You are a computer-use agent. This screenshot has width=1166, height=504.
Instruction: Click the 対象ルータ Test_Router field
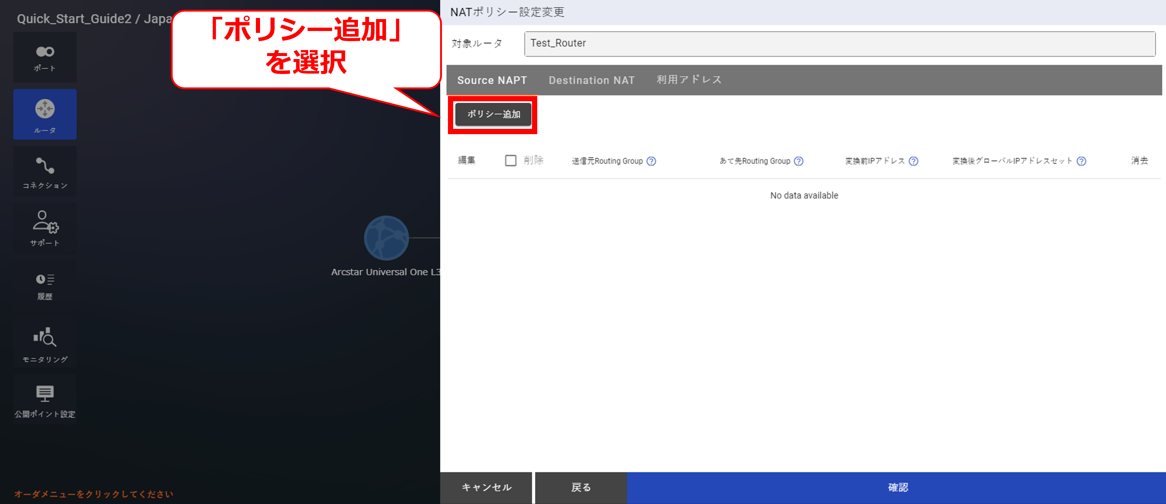click(839, 43)
